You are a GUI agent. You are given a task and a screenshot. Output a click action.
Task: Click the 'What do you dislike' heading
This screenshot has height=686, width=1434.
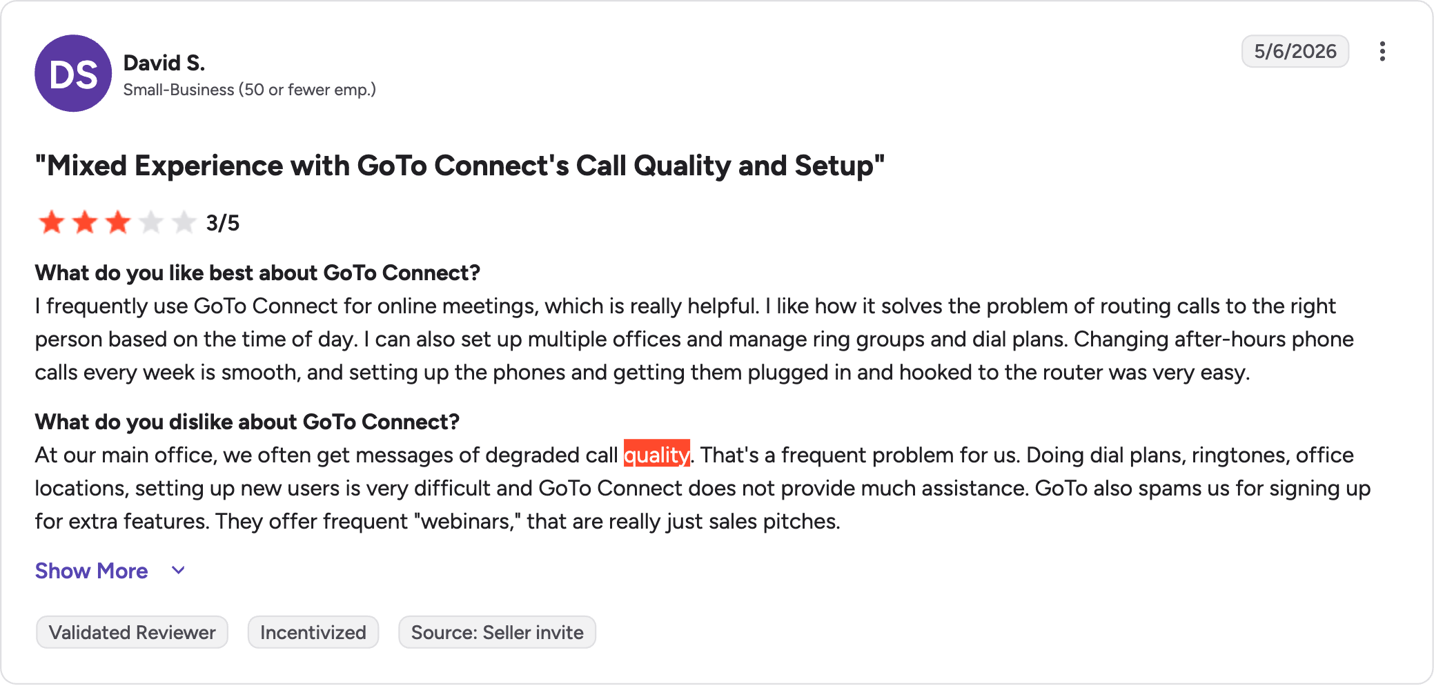[x=247, y=422]
